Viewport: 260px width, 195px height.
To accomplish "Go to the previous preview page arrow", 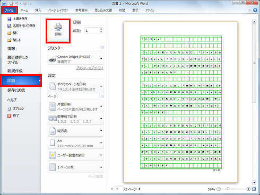I will coord(112,189).
